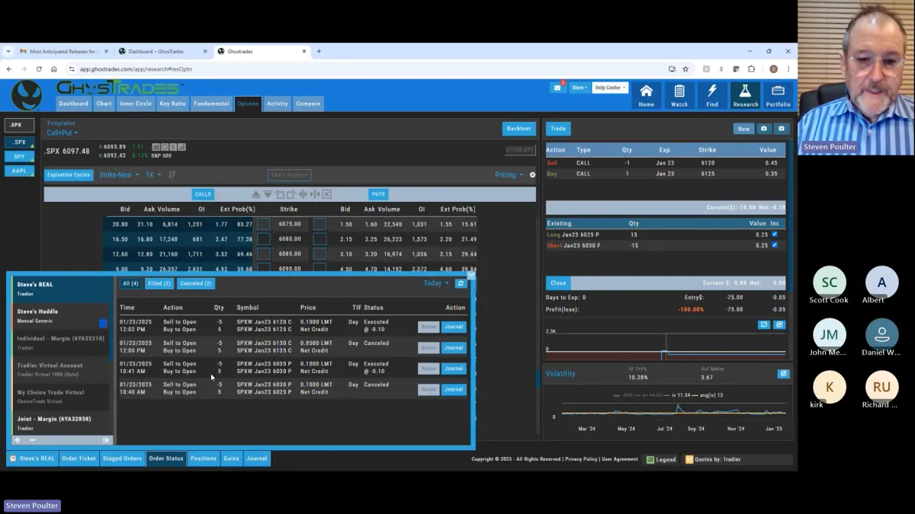Add an account with the plus icon
Viewport: 915px width, 514px height.
[18, 440]
